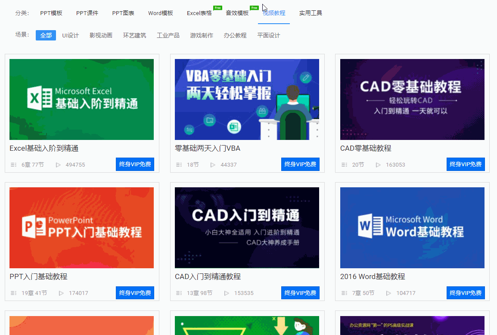Click the CAD入门到精通教程 title
This screenshot has height=335, width=497.
[x=208, y=277]
